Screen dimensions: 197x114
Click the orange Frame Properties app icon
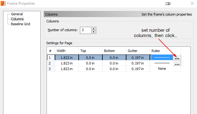[3, 3]
